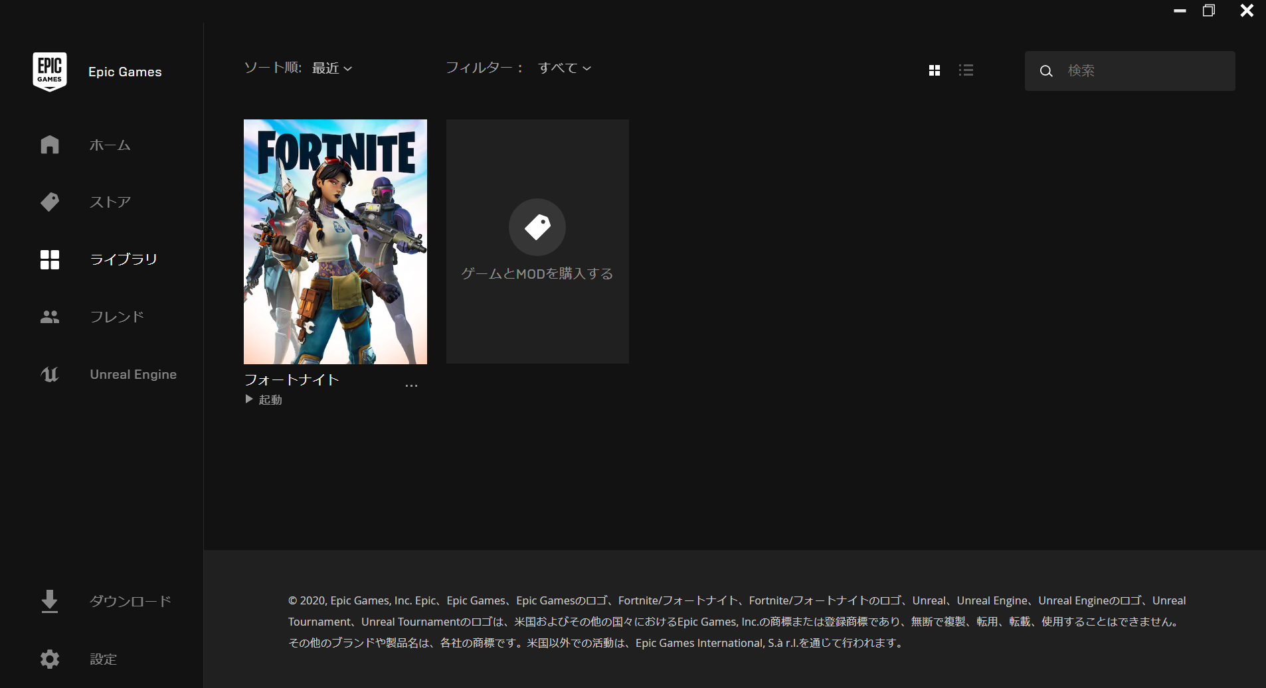Switch to grid view layout
This screenshot has height=688, width=1266.
[935, 70]
